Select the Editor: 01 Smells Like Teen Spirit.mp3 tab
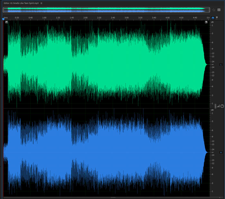The height and width of the screenshot is (199, 225). point(21,3)
